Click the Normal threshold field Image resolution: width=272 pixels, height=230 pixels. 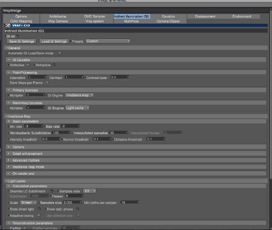(102, 139)
